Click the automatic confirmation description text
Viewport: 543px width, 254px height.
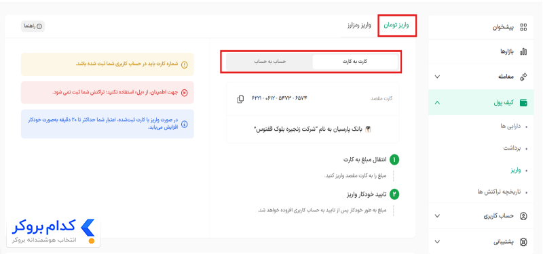pos(322,210)
